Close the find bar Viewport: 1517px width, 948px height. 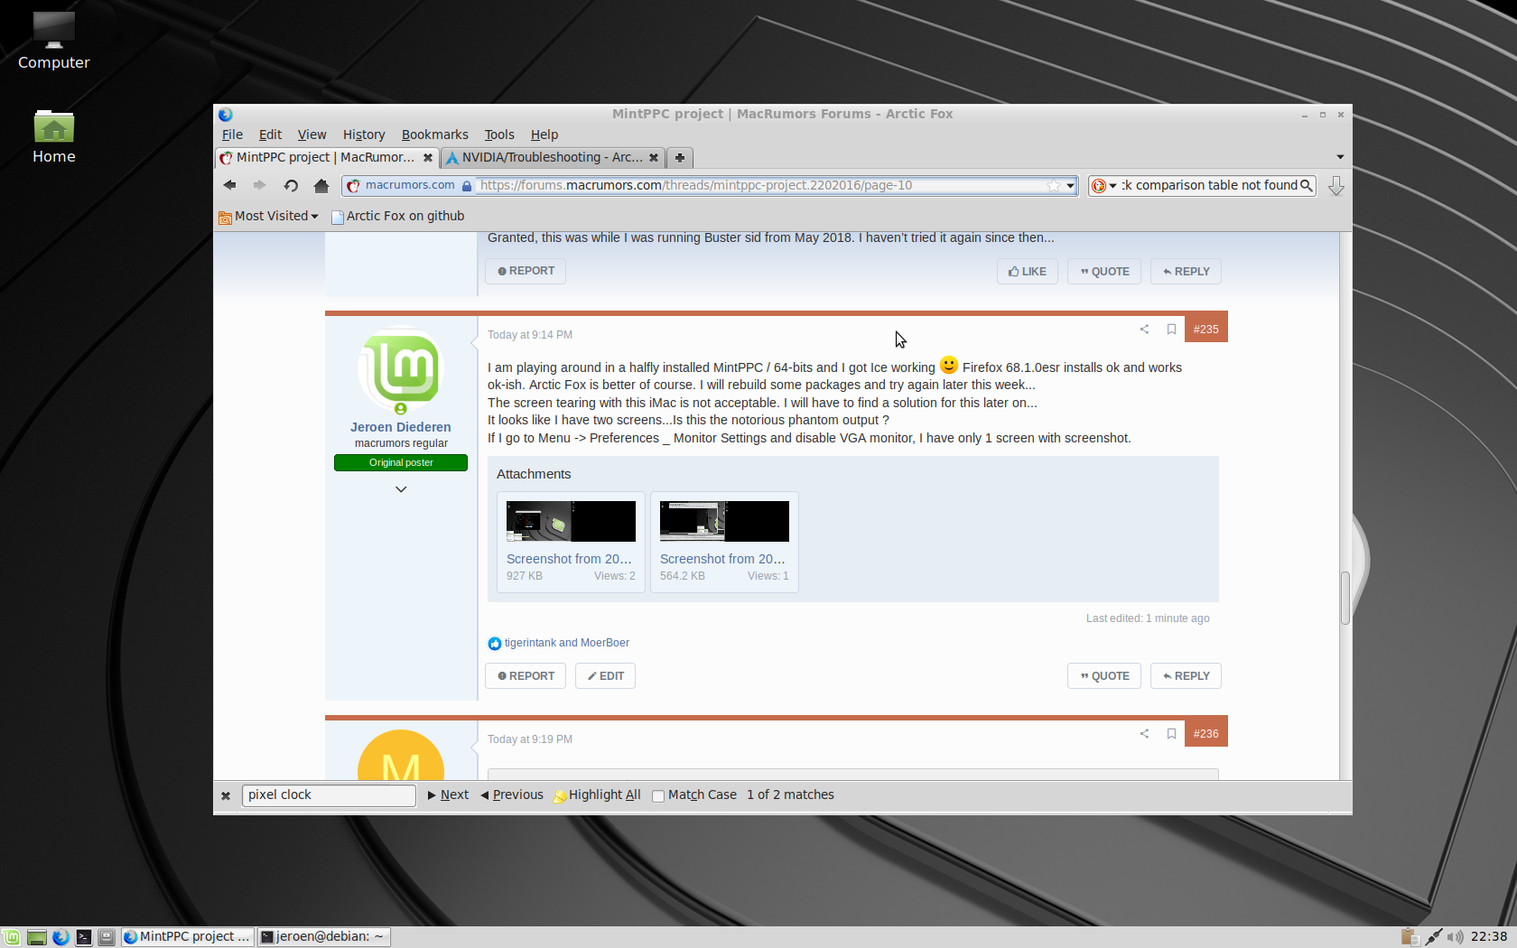point(226,795)
